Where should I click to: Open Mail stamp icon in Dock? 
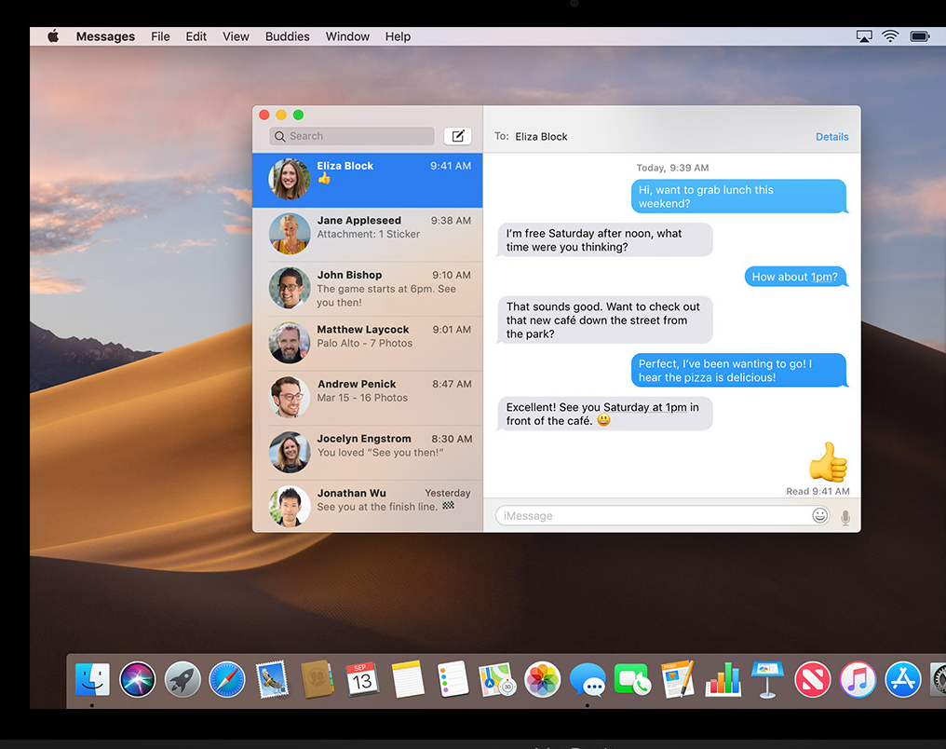pos(272,679)
